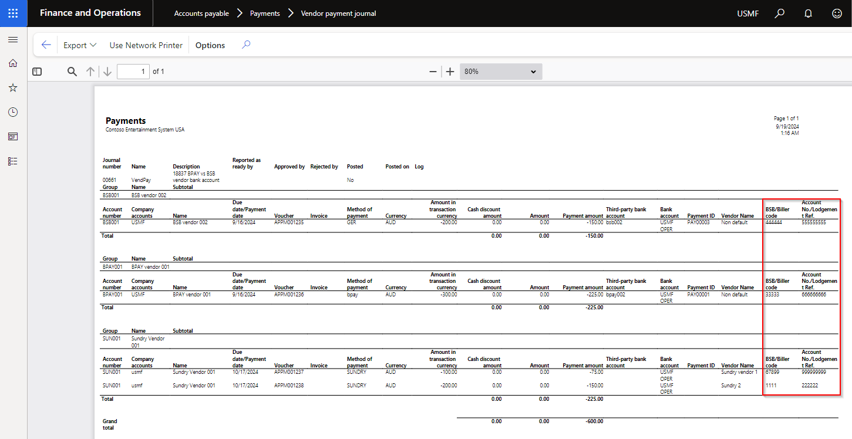Open Modules list icon in the sidebar
This screenshot has width=852, height=439.
13,161
